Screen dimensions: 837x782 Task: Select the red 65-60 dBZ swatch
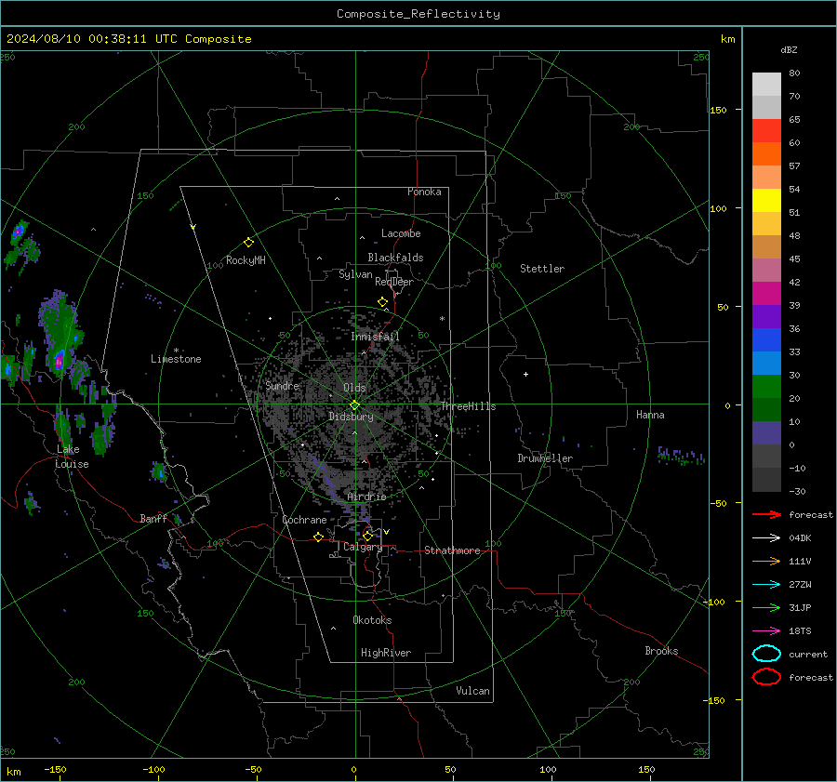(766, 131)
